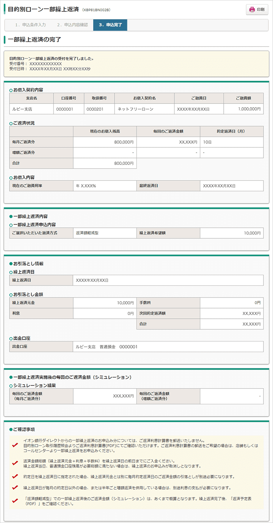273x523 pixels.
Task: Click the 年 X.XXX% interest rate value
Action: [105, 186]
